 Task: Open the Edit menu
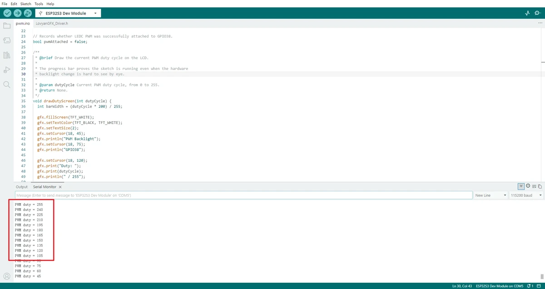(14, 4)
